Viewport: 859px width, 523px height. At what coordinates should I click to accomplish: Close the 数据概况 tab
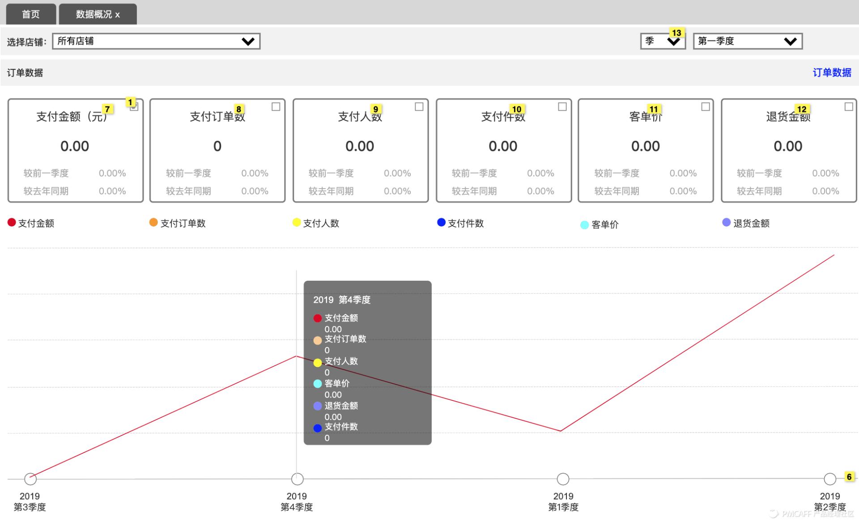118,15
